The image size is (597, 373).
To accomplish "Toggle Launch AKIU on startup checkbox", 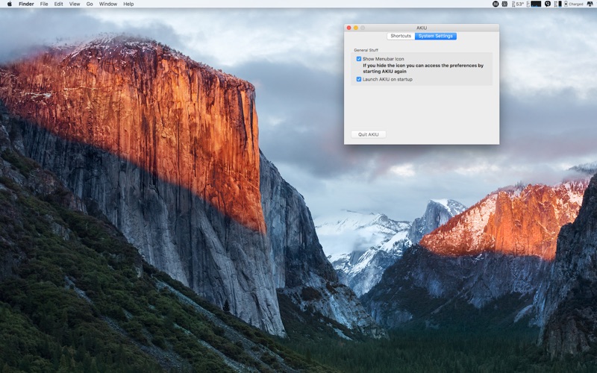I will coord(359,79).
